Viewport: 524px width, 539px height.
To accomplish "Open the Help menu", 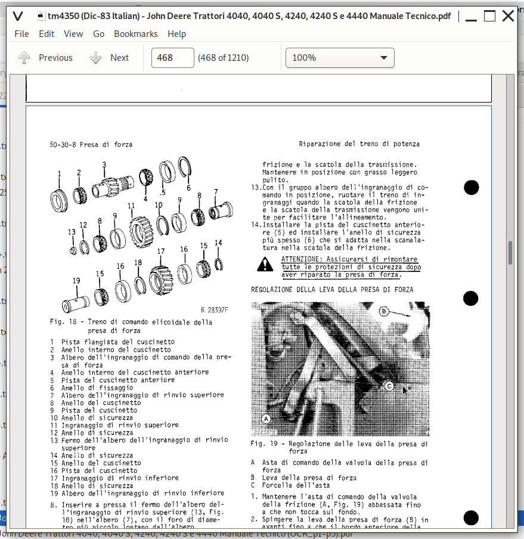I will point(177,34).
